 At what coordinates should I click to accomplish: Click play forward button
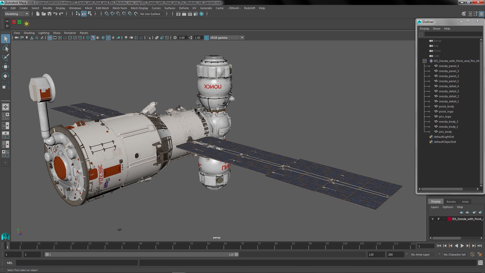462,246
